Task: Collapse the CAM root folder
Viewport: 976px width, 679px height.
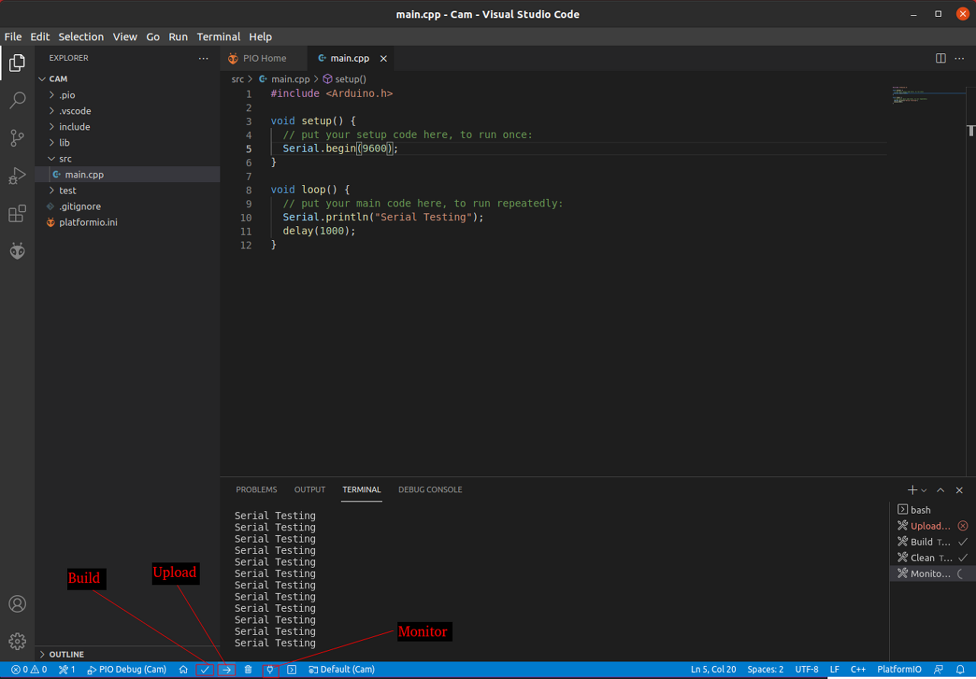Action: (x=127, y=78)
